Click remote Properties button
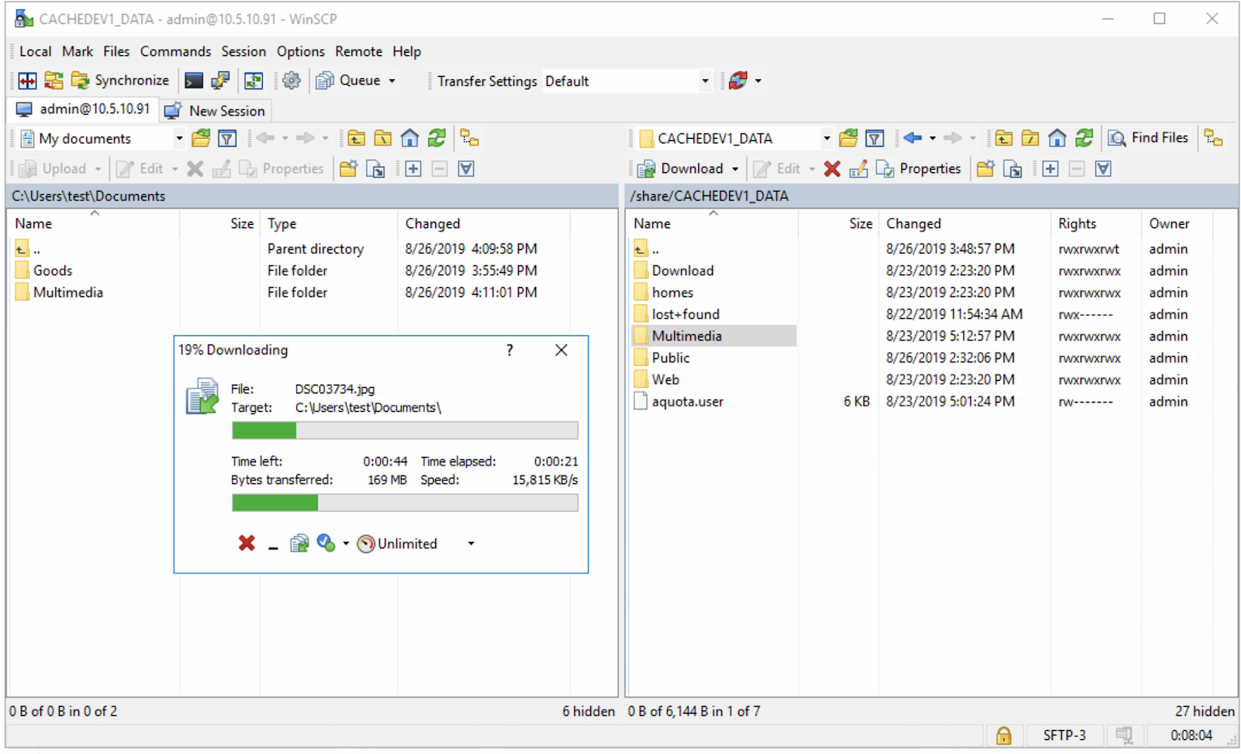Screen dimensions: 1241x754 tap(918, 169)
